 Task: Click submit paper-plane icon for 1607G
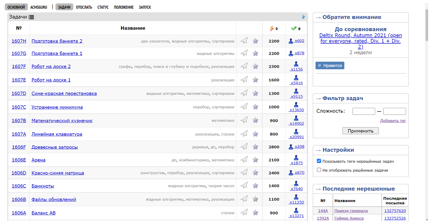click(x=244, y=53)
